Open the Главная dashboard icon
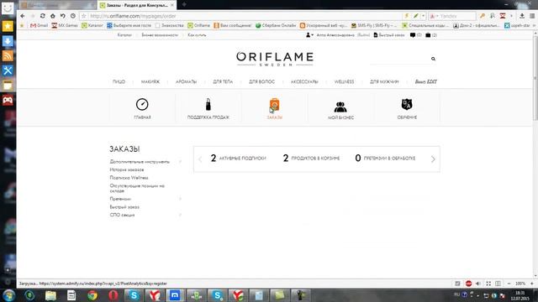Image resolution: width=538 pixels, height=302 pixels. click(x=142, y=104)
